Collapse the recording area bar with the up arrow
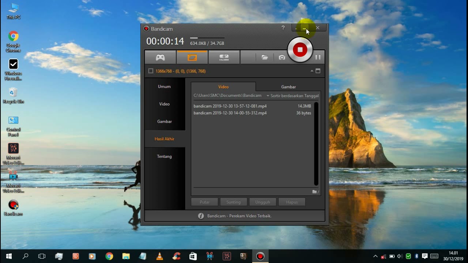The image size is (468, 263). point(312,71)
